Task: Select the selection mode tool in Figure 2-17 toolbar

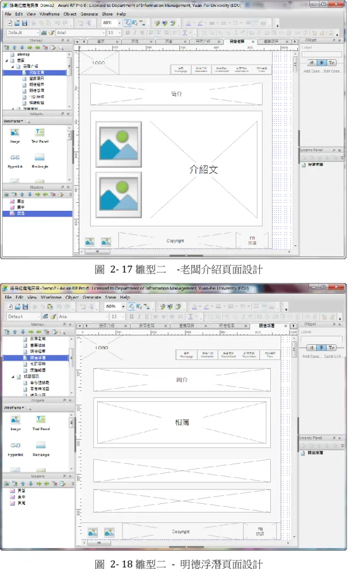Action: (127, 23)
